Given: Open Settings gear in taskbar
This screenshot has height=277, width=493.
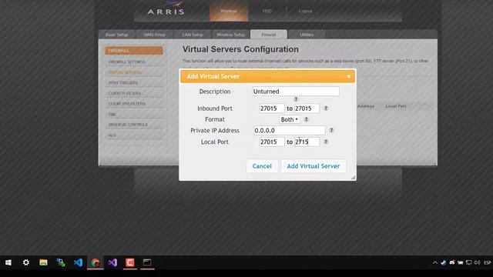Looking at the screenshot, I should (x=26, y=262).
